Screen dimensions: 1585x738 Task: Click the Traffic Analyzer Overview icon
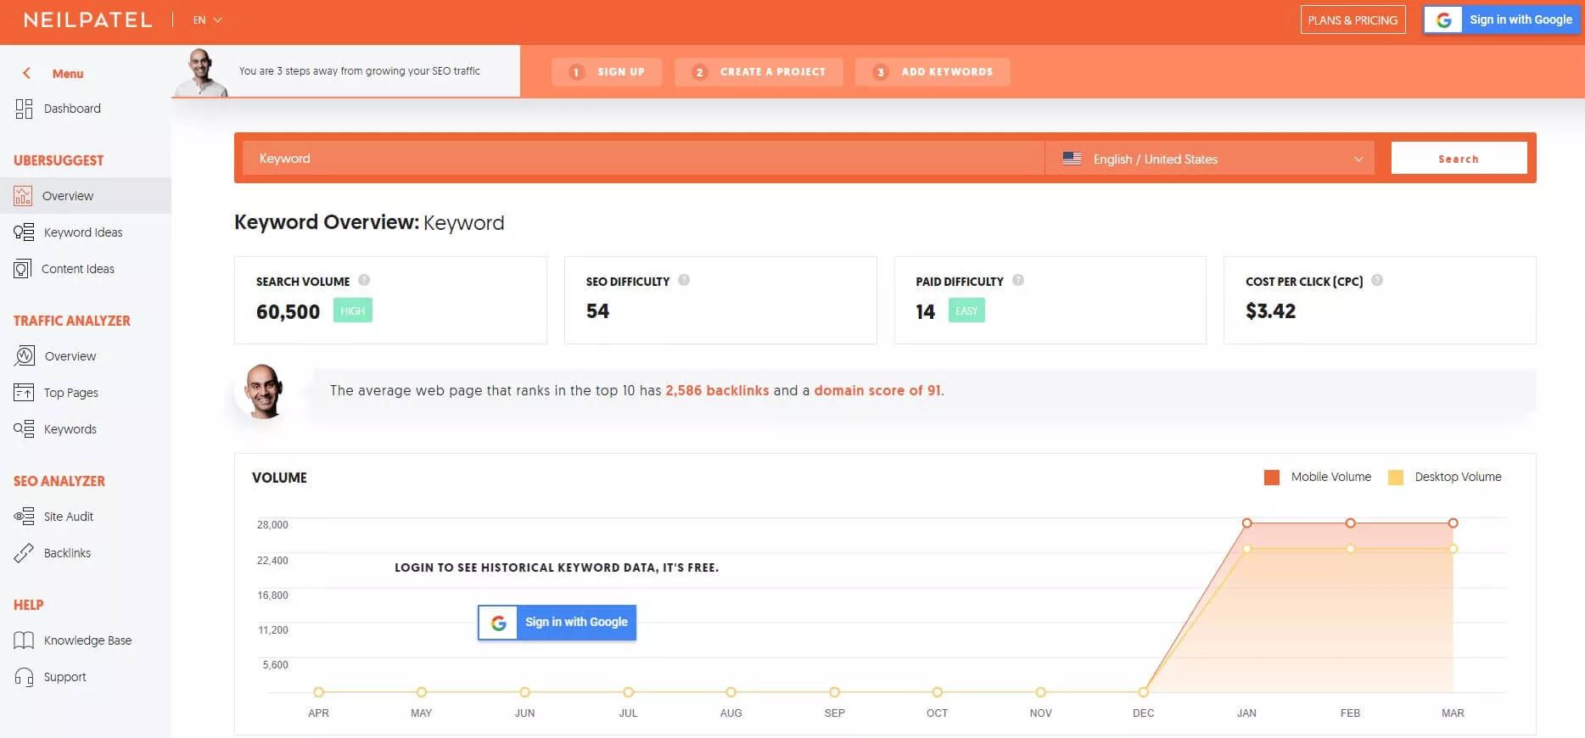point(25,356)
